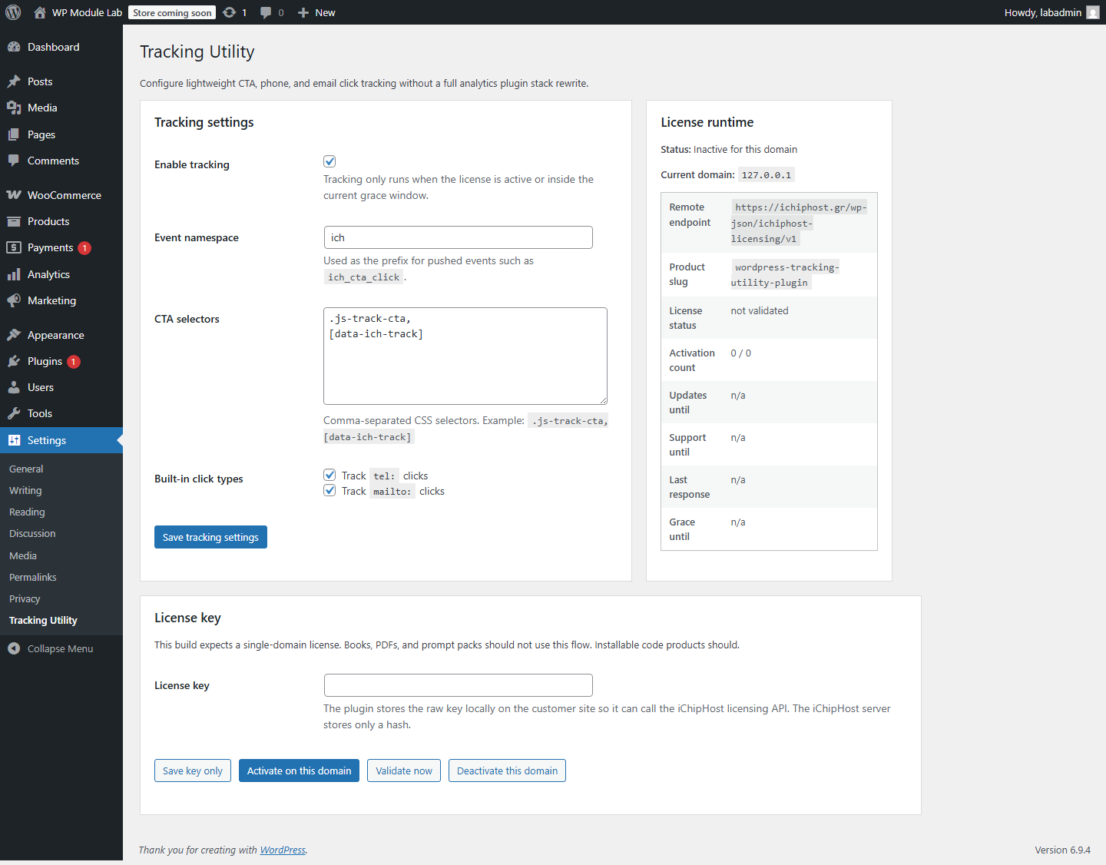This screenshot has height=865, width=1106.
Task: Open the Howdy, labadmin account menu
Action: coord(1051,12)
